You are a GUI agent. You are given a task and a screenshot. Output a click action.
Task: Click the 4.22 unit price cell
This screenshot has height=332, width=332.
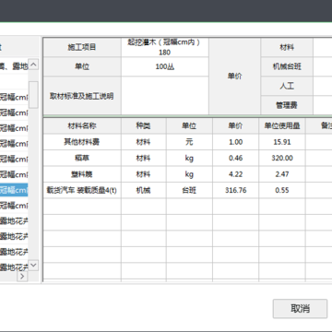pyautogui.click(x=236, y=174)
